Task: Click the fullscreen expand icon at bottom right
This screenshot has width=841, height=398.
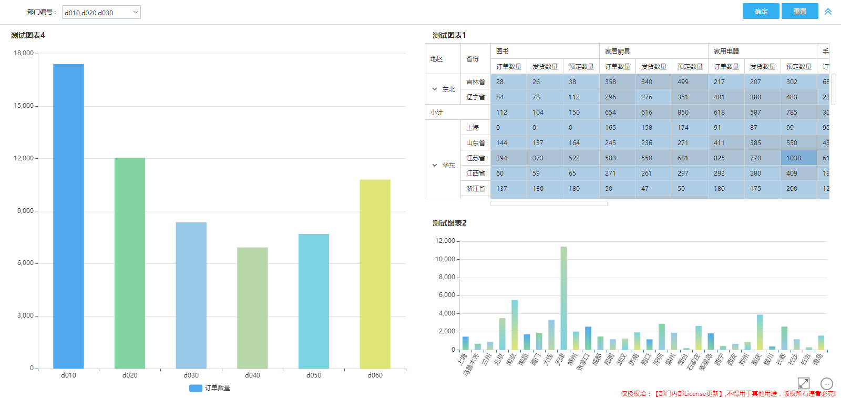Action: pyautogui.click(x=803, y=383)
